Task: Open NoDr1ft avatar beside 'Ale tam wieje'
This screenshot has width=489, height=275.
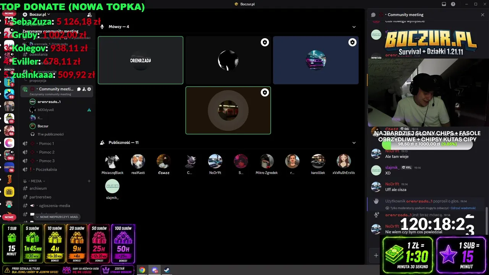Action: [x=376, y=154]
